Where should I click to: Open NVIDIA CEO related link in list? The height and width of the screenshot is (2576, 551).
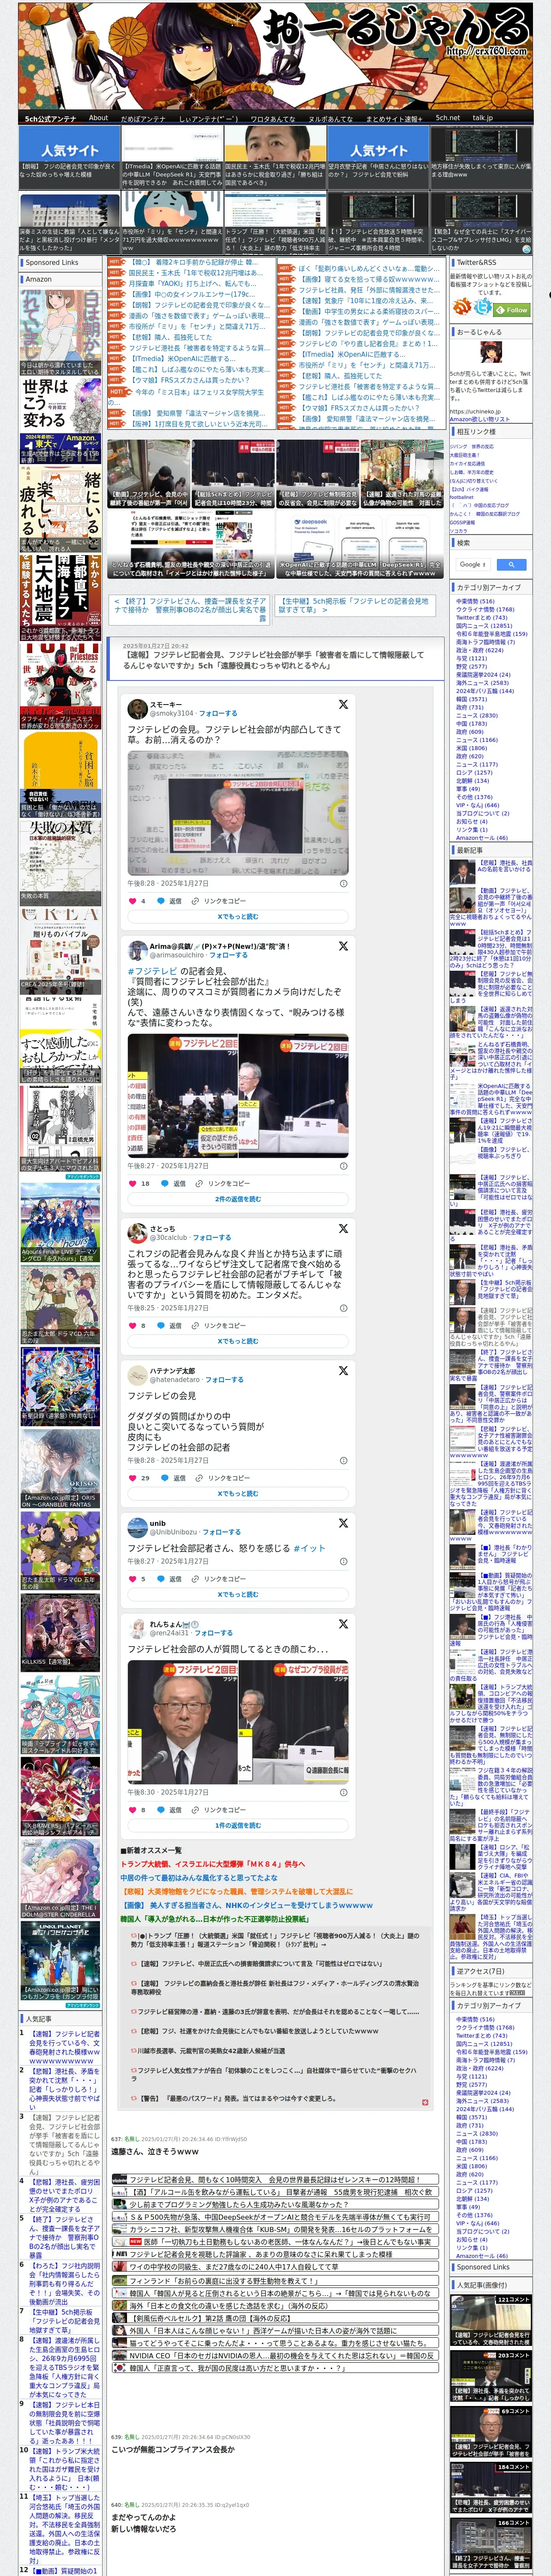(275, 2355)
